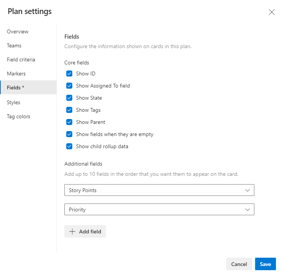This screenshot has width=282, height=277.
Task: Click the Show ID label text
Action: [86, 74]
